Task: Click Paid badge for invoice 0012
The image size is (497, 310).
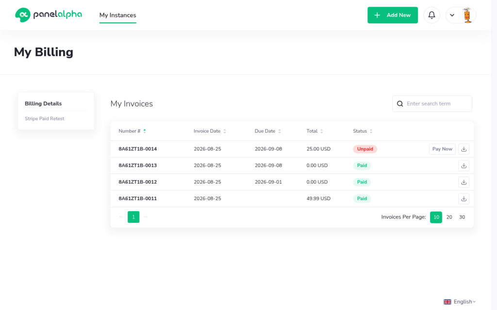Action: point(362,182)
